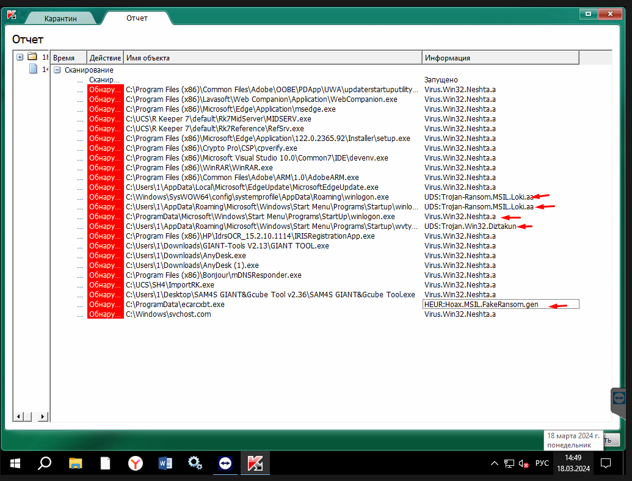Launch Yandex Browser from the taskbar
This screenshot has height=481, width=632.
pyautogui.click(x=135, y=463)
